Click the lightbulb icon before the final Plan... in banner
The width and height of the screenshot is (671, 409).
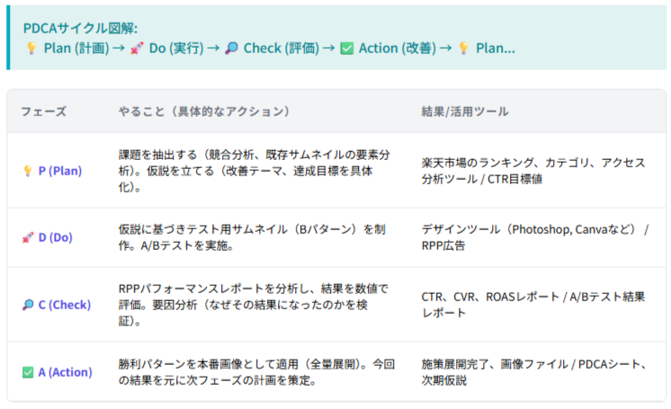(x=463, y=48)
